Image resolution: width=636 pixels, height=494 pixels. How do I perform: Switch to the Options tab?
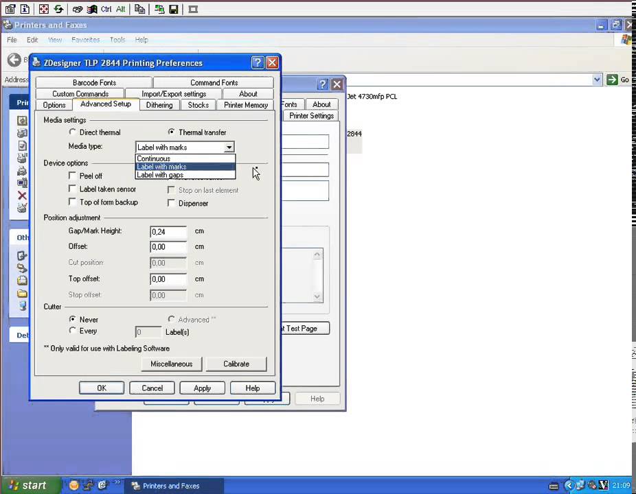(x=54, y=105)
